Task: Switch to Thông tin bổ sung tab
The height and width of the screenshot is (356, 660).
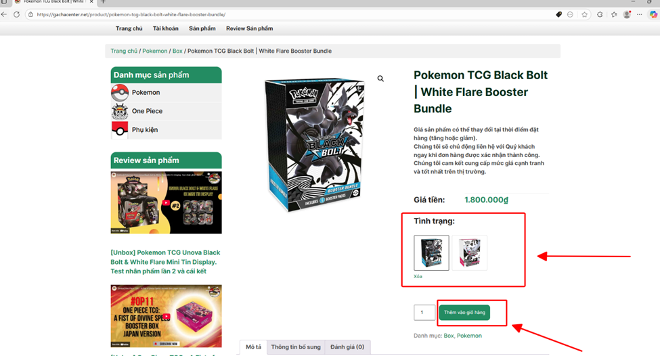Action: click(x=296, y=347)
